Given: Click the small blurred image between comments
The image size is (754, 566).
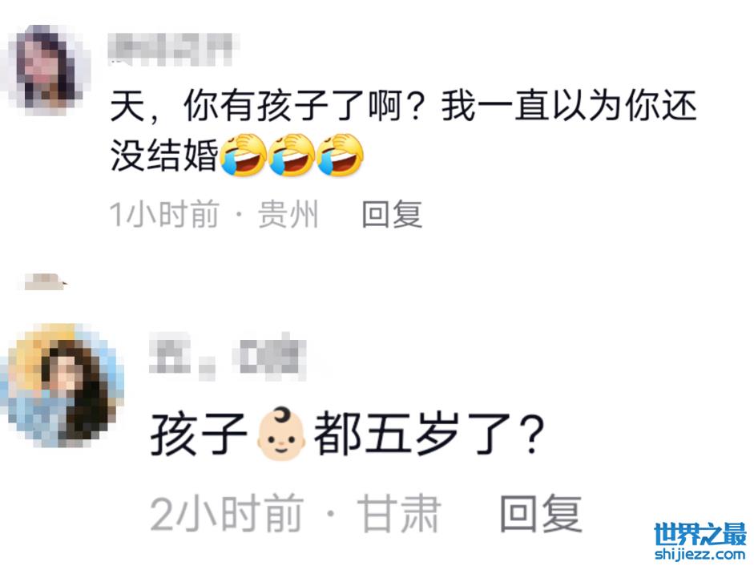Looking at the screenshot, I should (45, 281).
